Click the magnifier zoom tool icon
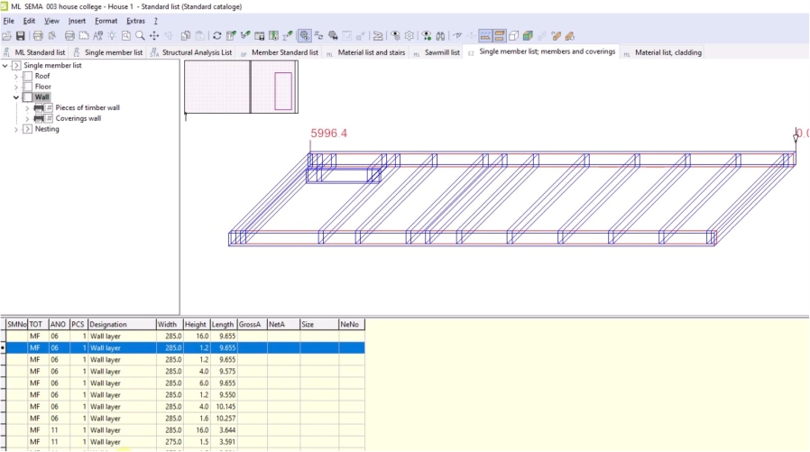Image resolution: width=810 pixels, height=452 pixels. (140, 36)
